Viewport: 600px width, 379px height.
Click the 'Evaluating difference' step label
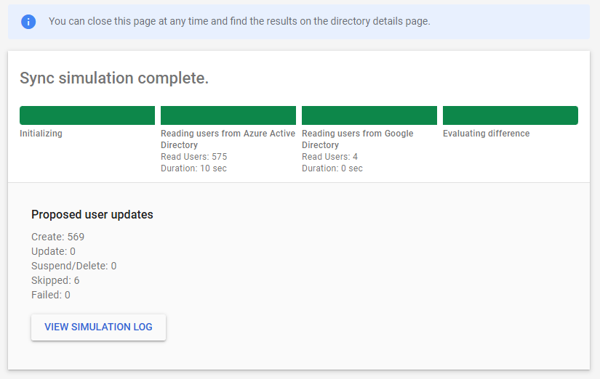[486, 134]
